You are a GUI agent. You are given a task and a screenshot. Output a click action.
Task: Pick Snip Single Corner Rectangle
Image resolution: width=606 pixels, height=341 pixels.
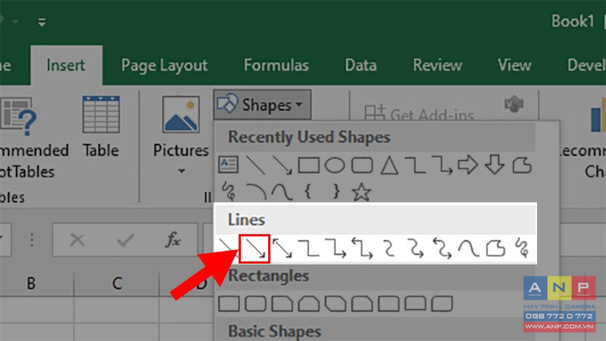[282, 304]
